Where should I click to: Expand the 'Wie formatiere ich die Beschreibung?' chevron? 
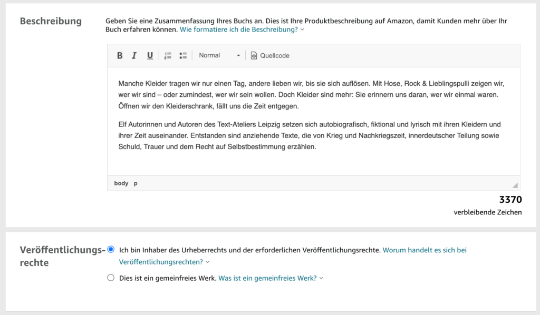click(302, 29)
